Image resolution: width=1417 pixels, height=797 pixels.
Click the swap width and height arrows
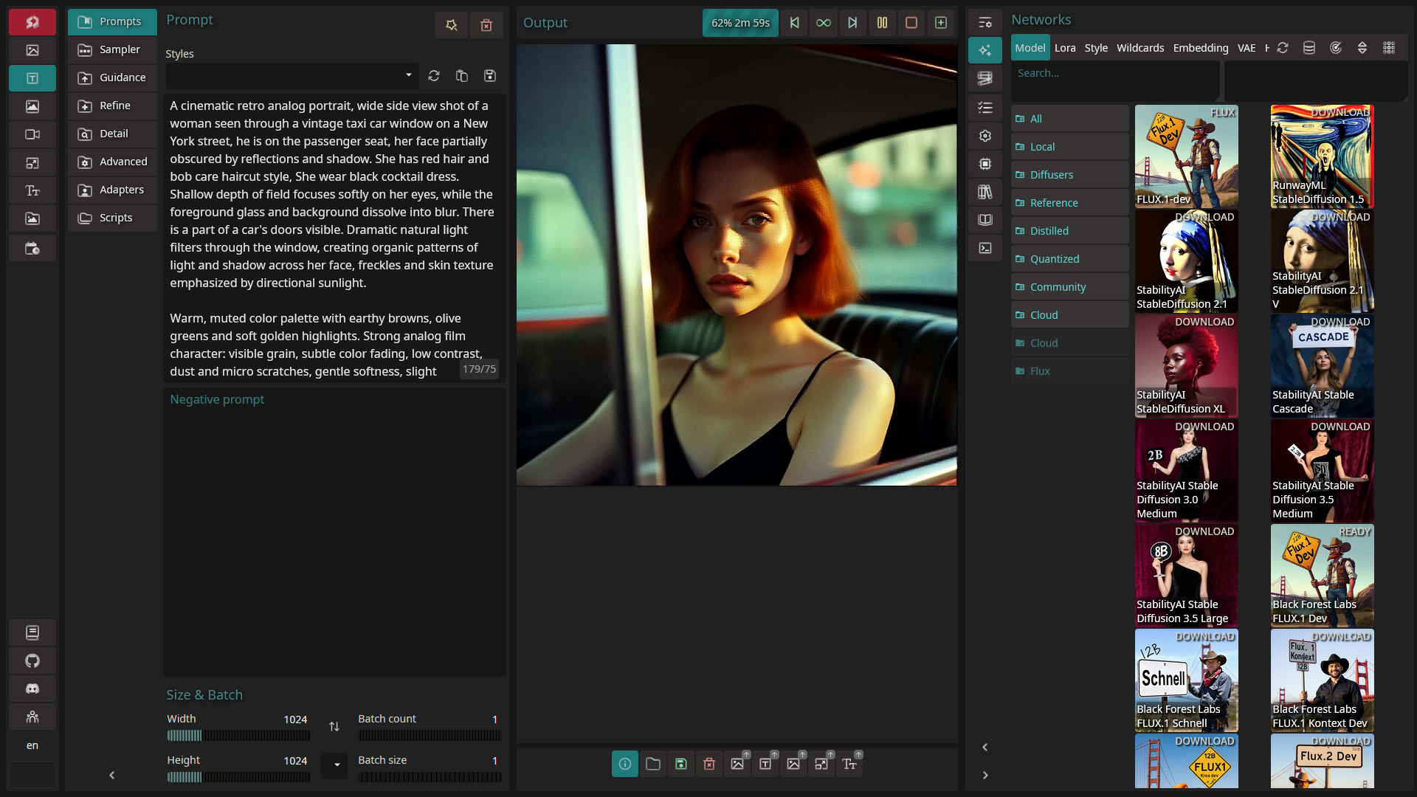[334, 727]
